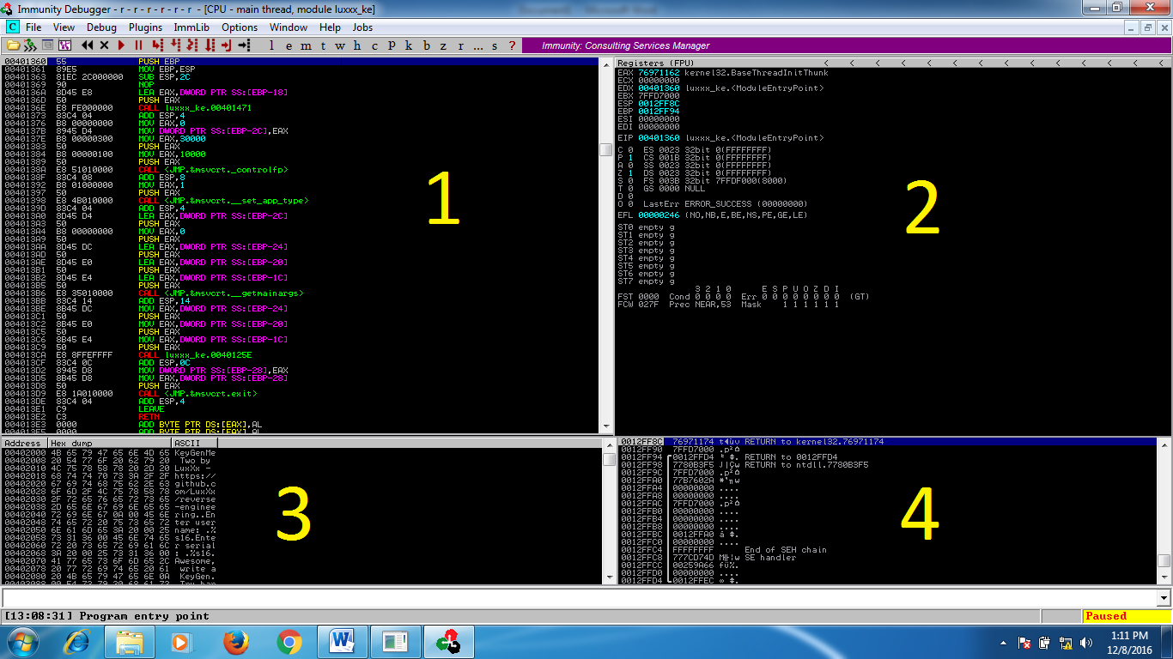This screenshot has width=1173, height=659.
Task: Open the memory map with the 'm' icon
Action: [x=308, y=44]
